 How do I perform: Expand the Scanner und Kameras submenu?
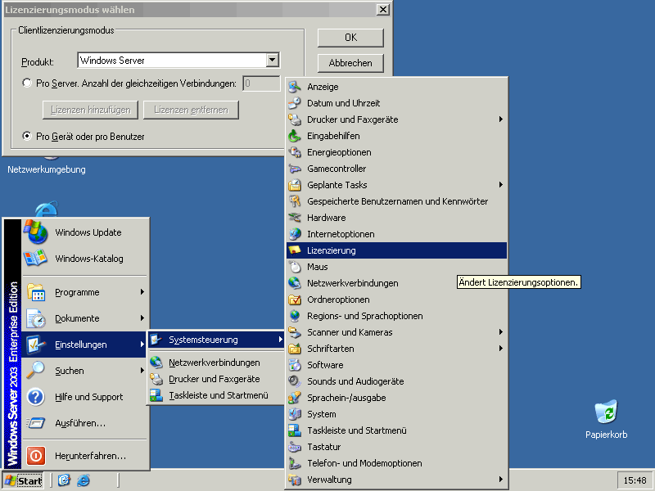501,332
